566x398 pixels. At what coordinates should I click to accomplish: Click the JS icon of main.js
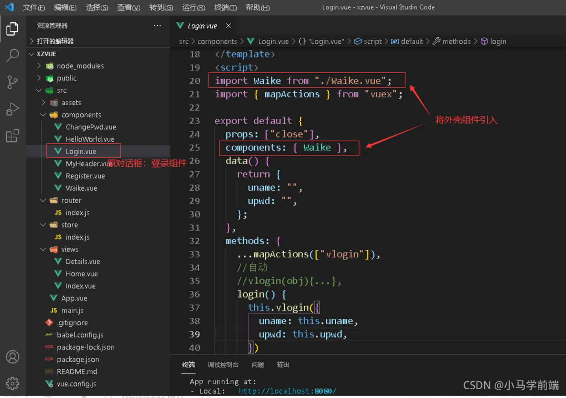[x=54, y=310]
